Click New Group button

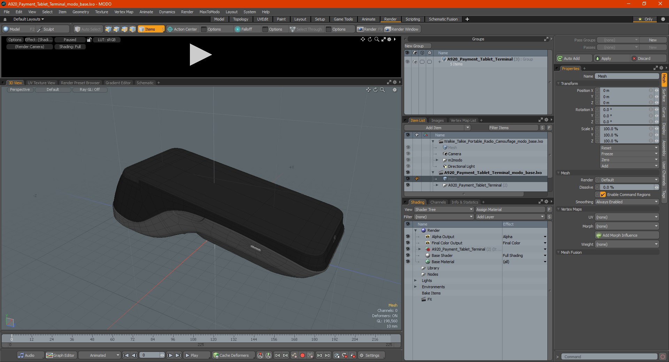point(417,46)
